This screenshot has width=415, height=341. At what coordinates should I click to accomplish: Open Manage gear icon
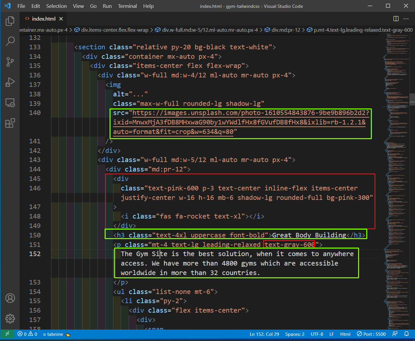click(10, 318)
